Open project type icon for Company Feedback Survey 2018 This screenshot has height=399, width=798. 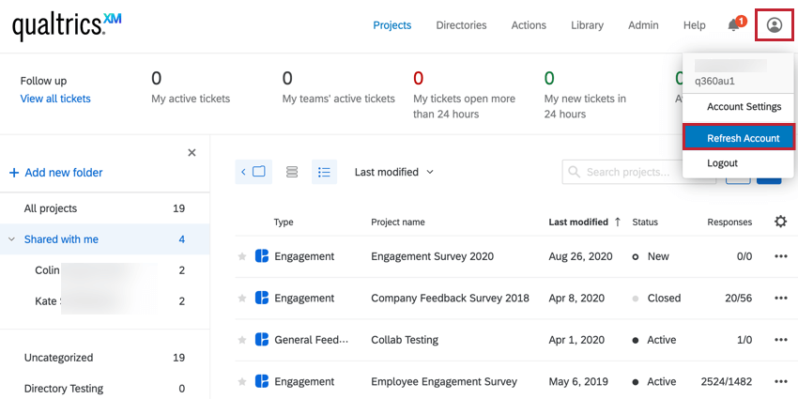(x=262, y=298)
